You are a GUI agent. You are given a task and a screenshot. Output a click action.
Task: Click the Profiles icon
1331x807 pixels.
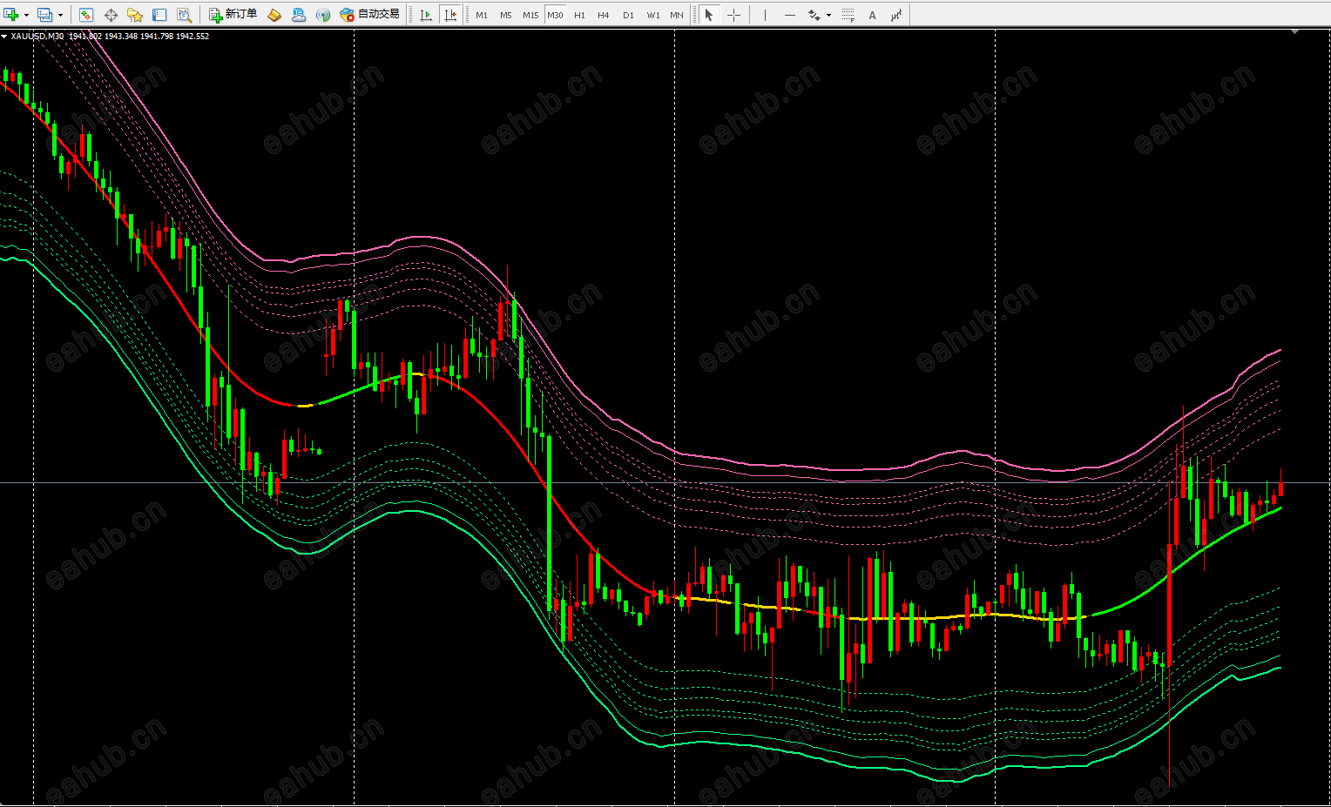pos(44,15)
